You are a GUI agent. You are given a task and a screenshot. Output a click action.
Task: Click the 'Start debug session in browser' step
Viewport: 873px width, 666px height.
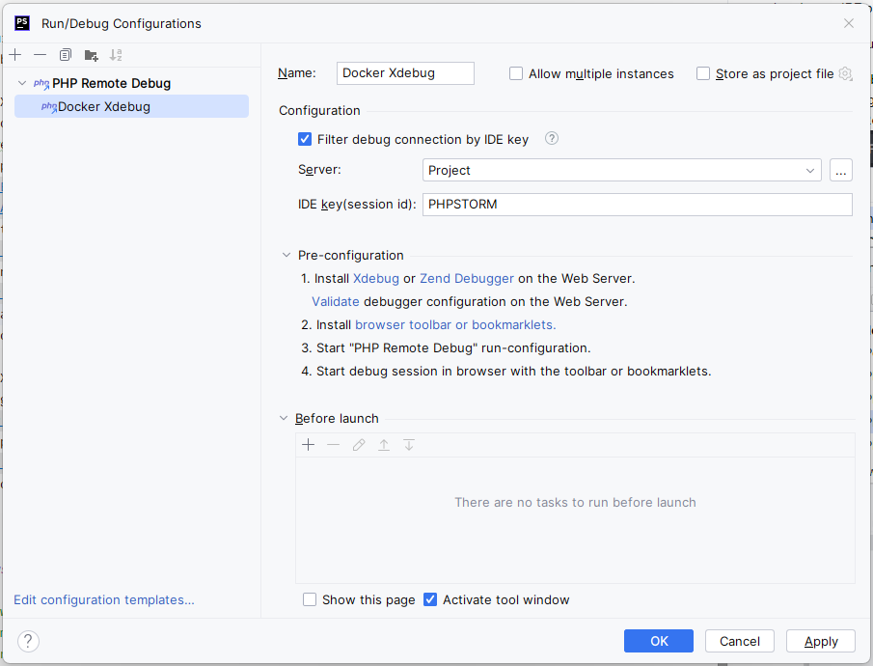tap(506, 372)
